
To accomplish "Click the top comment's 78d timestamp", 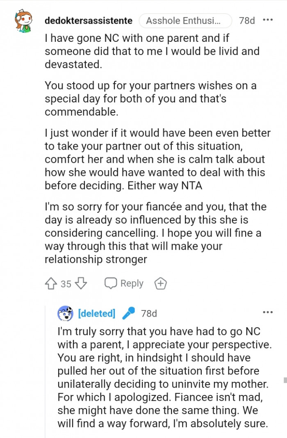I will tap(247, 21).
